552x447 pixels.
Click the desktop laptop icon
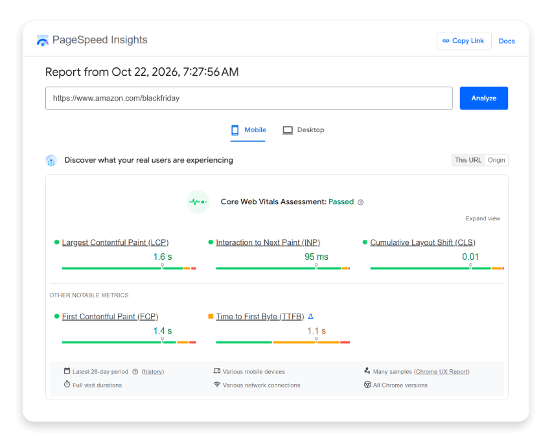(x=288, y=130)
